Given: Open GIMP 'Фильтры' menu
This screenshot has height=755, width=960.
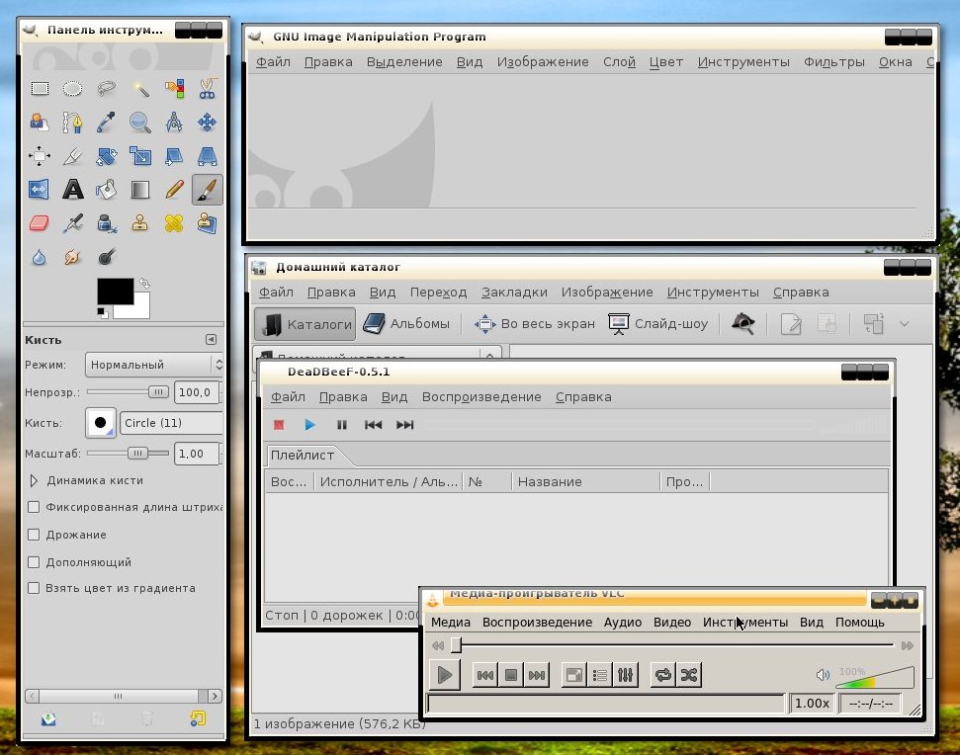Looking at the screenshot, I should tap(833, 62).
